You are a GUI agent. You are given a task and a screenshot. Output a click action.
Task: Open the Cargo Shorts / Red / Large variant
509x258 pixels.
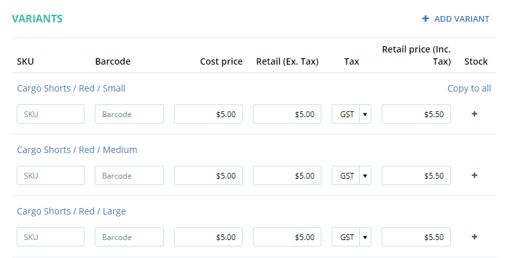point(71,211)
